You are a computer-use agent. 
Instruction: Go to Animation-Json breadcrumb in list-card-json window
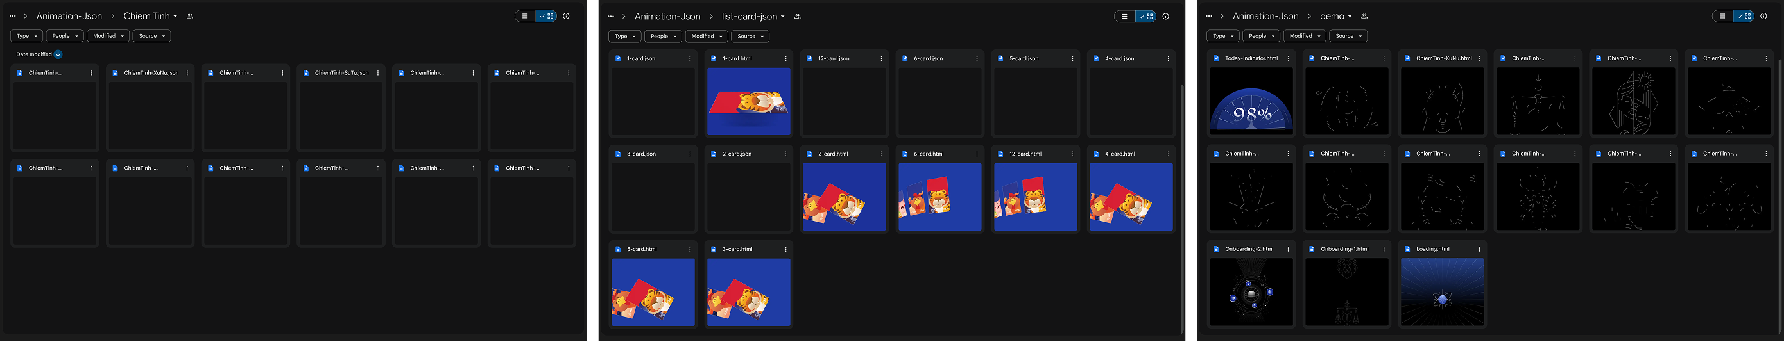[x=667, y=17]
